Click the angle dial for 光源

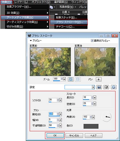click(x=107, y=117)
